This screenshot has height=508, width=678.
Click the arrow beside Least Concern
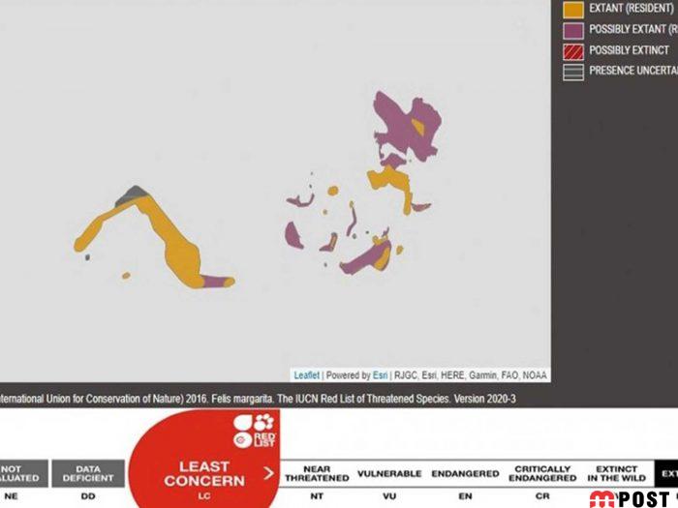tap(268, 474)
